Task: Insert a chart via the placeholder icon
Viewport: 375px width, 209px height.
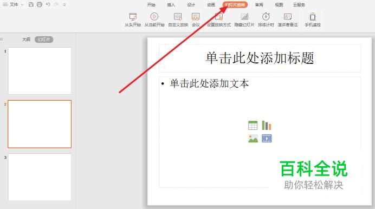Action: pos(267,126)
